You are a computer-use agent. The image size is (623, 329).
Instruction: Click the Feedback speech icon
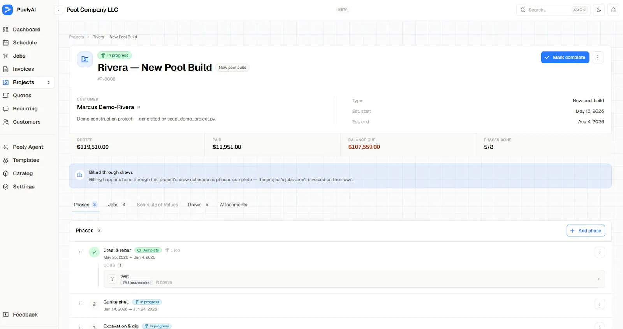click(x=5, y=315)
